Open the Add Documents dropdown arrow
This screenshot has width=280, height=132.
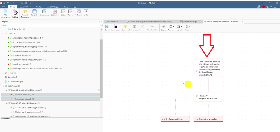(x=10, y=17)
